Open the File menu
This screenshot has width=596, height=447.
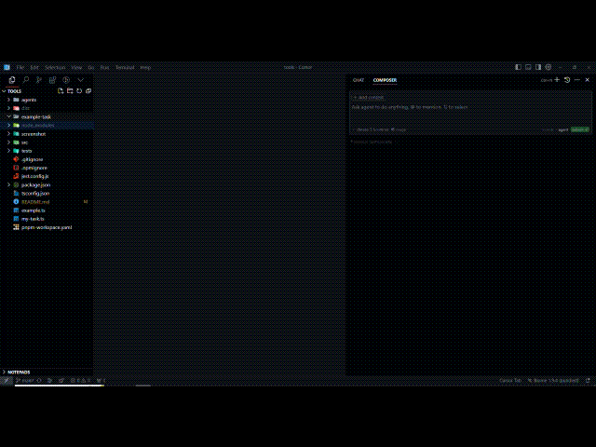coord(20,67)
